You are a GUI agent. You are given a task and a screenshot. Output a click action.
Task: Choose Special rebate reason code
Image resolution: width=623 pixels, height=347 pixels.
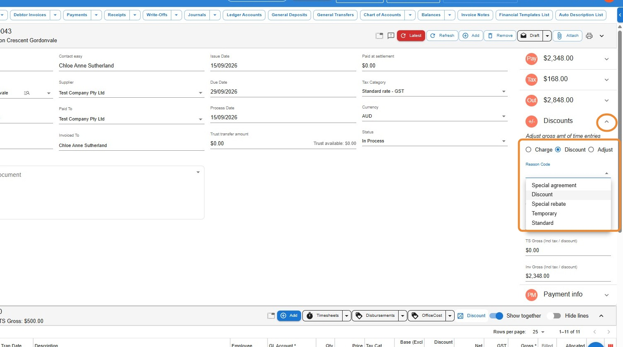click(568, 204)
